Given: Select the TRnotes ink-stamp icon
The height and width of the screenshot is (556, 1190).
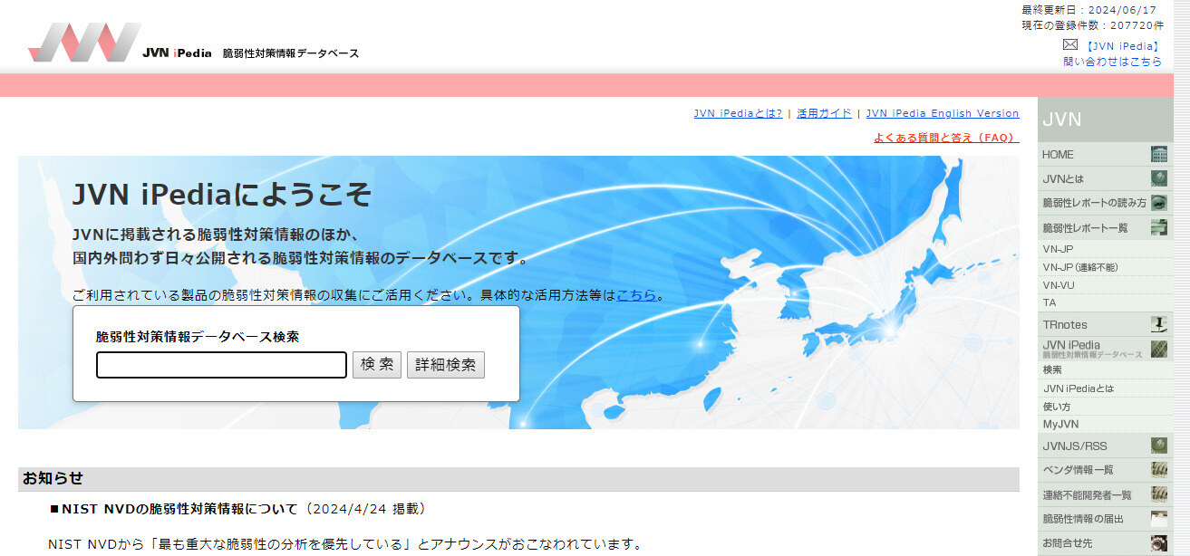Looking at the screenshot, I should pyautogui.click(x=1159, y=323).
